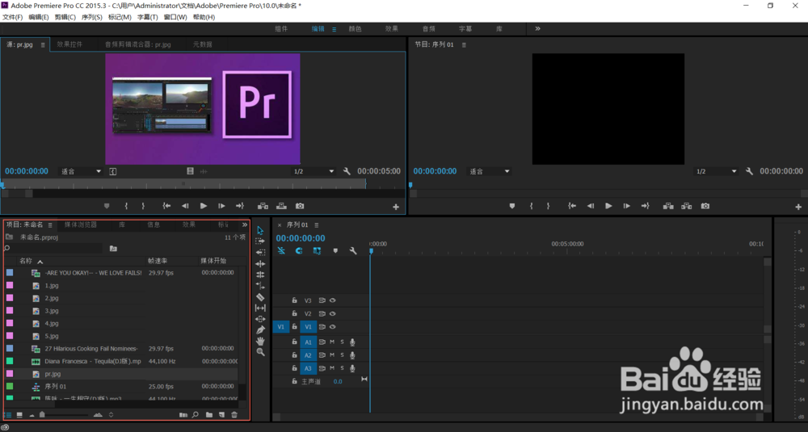Open source monitor zoom level dropdown
This screenshot has height=432, width=808.
click(x=81, y=171)
